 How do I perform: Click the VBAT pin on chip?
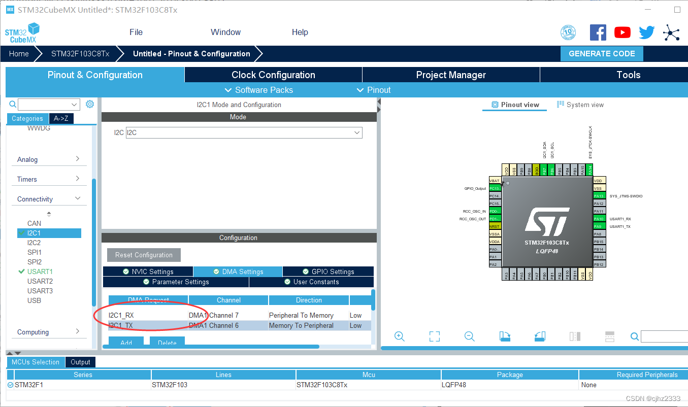[x=495, y=181]
